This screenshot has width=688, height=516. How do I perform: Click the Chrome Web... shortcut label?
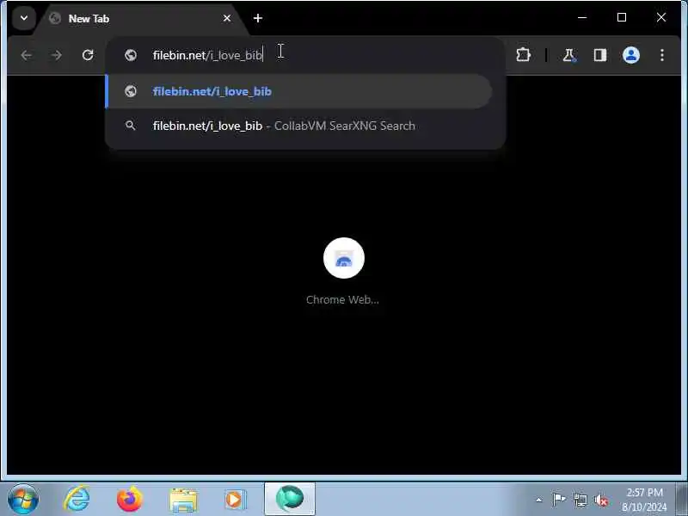[x=342, y=299]
